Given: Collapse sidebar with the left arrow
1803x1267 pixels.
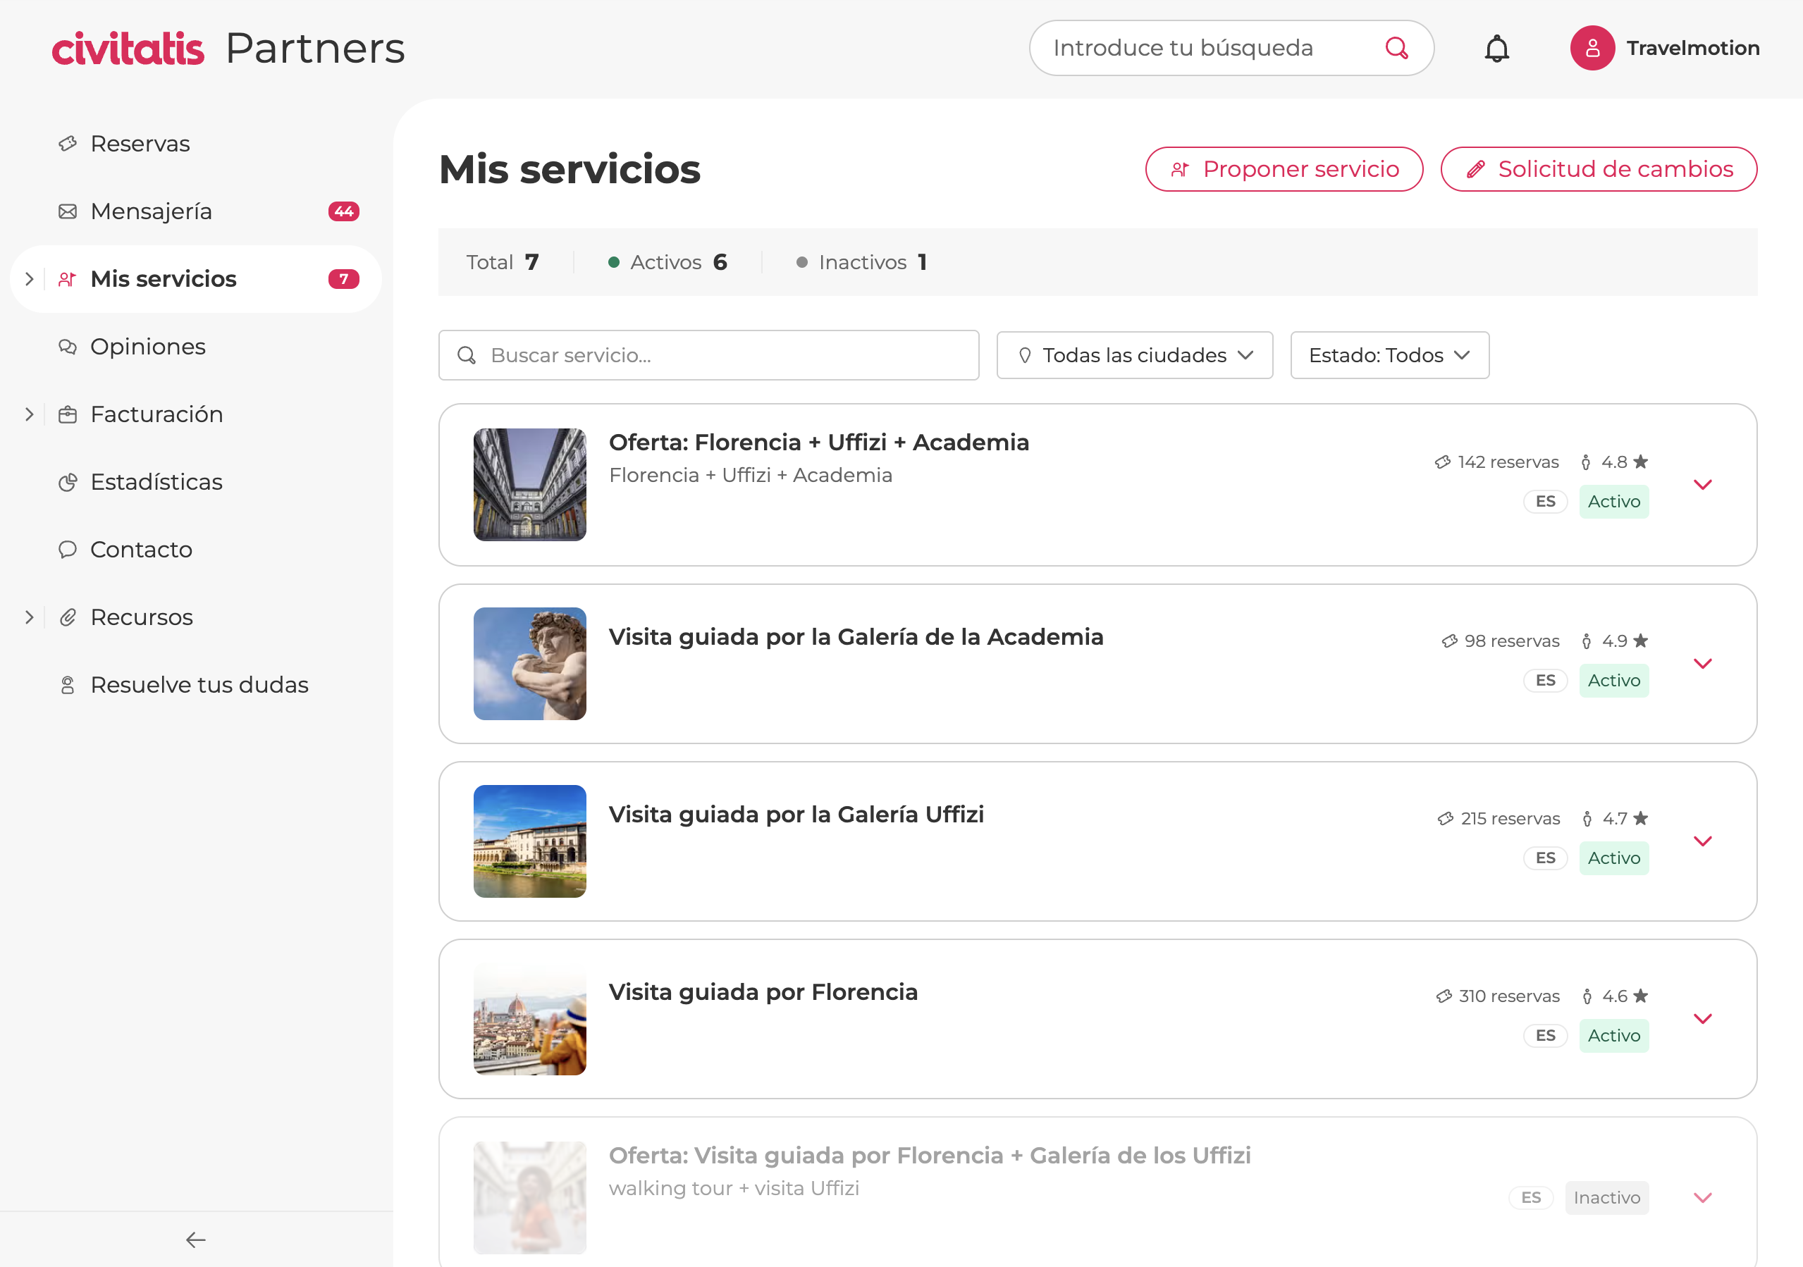Looking at the screenshot, I should [x=195, y=1240].
